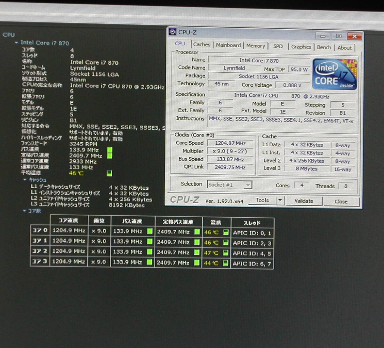Click the CPU-Z title bar app icon
384x348 pixels.
click(173, 32)
